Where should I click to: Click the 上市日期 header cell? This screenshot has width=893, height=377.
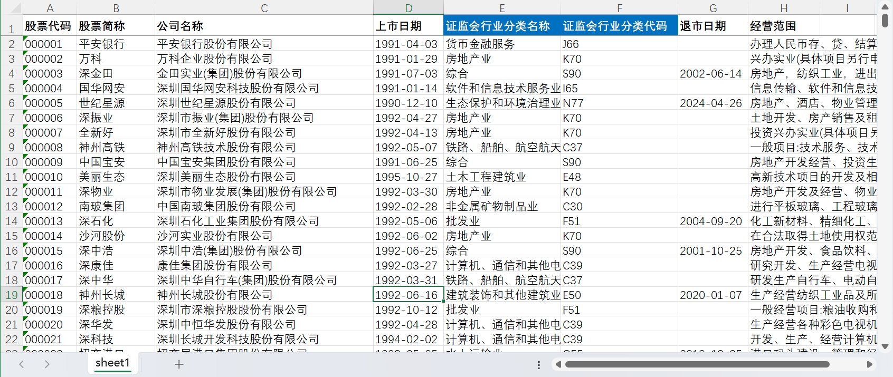pyautogui.click(x=408, y=26)
